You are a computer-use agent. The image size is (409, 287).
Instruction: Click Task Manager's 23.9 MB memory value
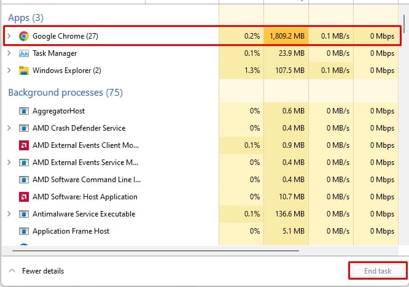[292, 53]
